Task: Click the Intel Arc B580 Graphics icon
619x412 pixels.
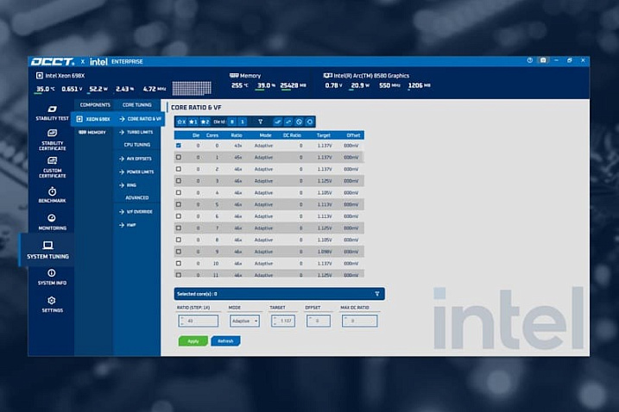Action: tap(328, 75)
